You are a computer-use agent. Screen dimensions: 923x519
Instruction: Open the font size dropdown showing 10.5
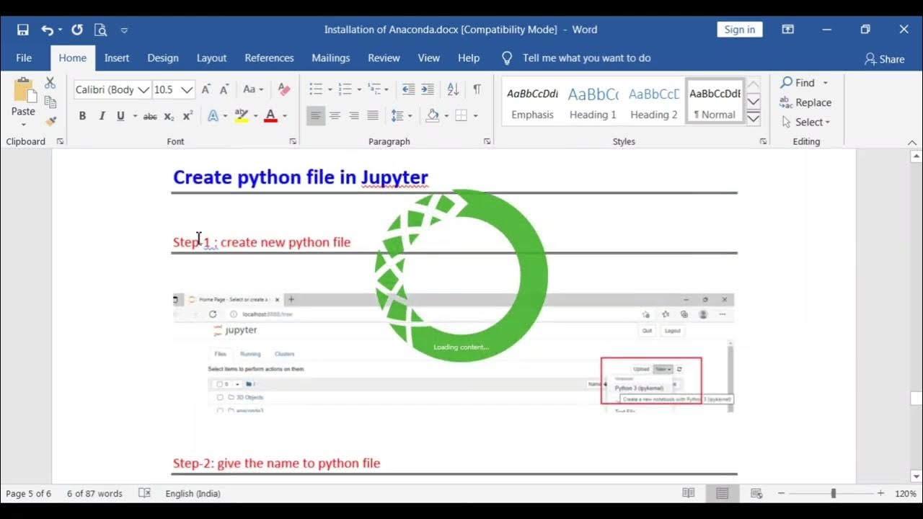tap(187, 89)
